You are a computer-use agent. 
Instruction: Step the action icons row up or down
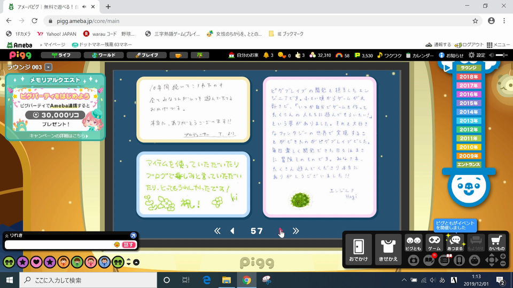[x=129, y=262]
